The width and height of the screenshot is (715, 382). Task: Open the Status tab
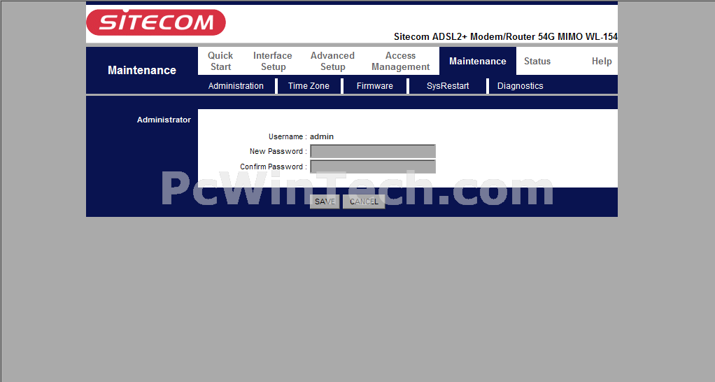pyautogui.click(x=537, y=61)
